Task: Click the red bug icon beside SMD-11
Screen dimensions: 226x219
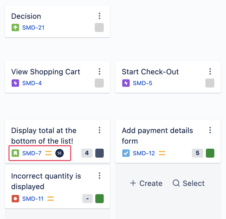Action: coord(15,199)
